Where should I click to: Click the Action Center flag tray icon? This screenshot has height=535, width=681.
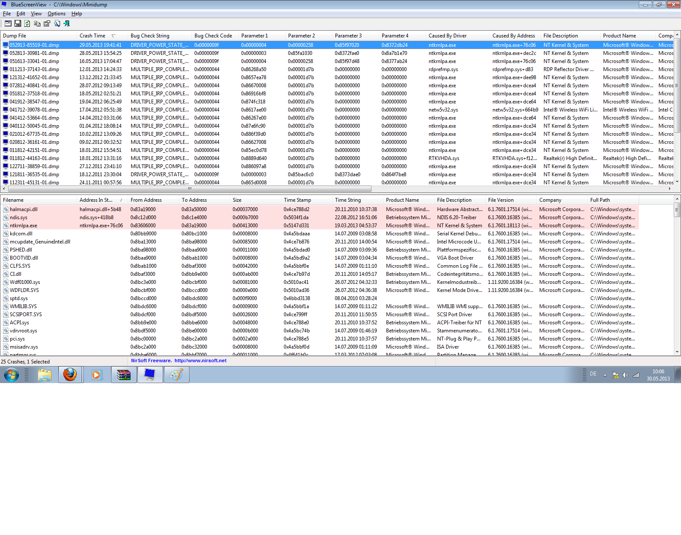(x=615, y=375)
